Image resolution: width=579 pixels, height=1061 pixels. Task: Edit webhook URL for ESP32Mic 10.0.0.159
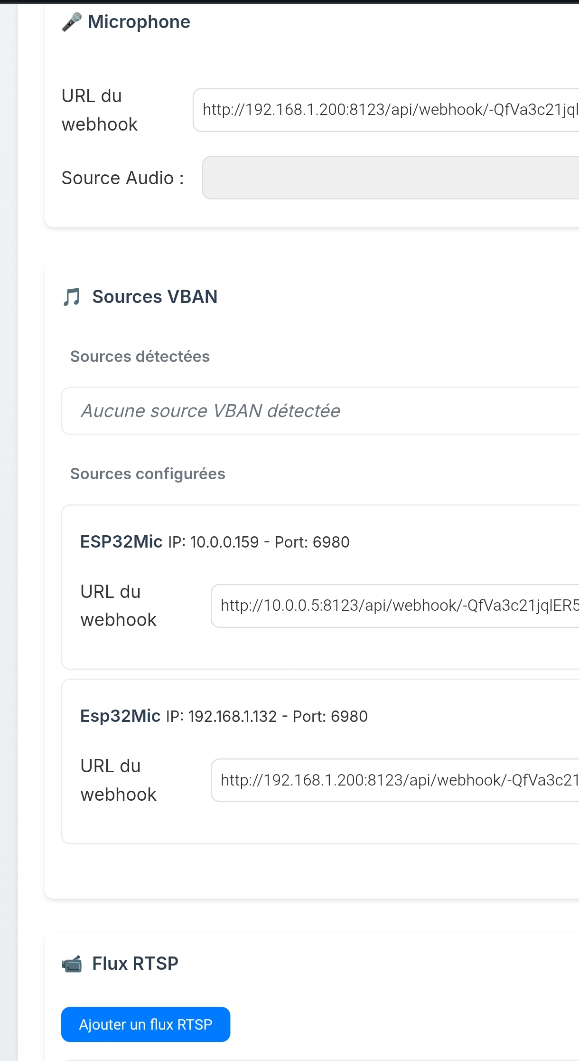[395, 606]
